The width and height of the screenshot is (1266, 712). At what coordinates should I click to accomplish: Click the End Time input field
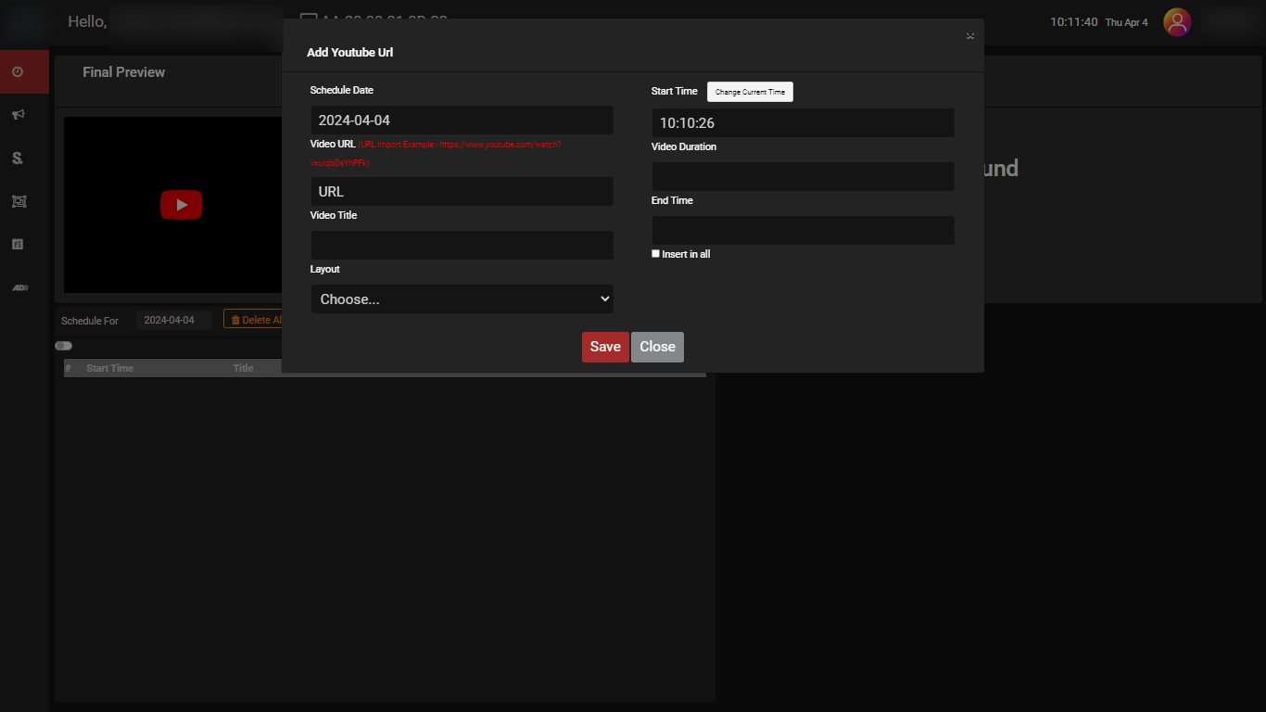point(803,230)
